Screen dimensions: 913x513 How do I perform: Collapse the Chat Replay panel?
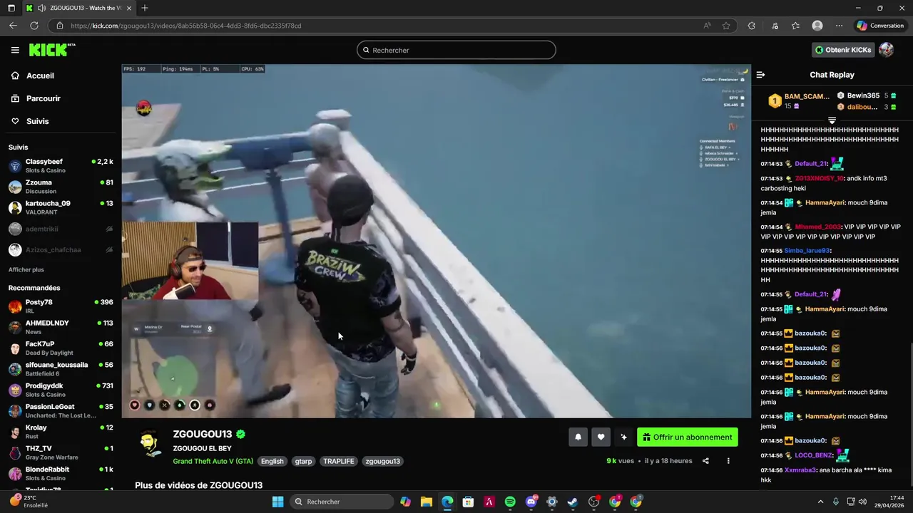pyautogui.click(x=760, y=75)
